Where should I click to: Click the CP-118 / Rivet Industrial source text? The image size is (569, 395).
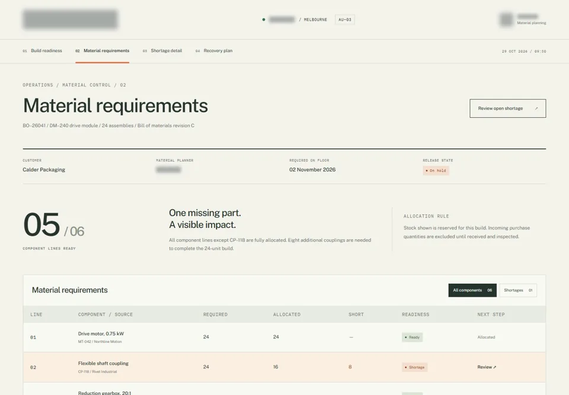tap(97, 372)
